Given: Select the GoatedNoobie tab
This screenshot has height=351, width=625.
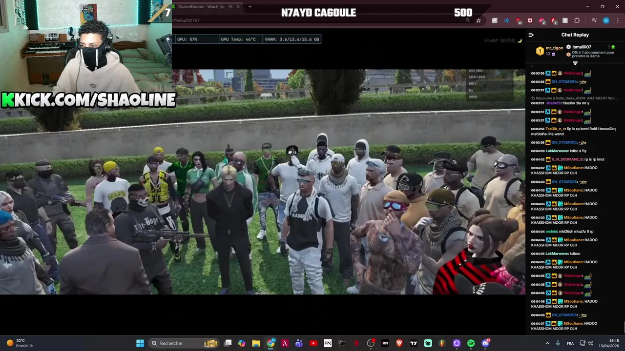Looking at the screenshot, I should pyautogui.click(x=208, y=7).
